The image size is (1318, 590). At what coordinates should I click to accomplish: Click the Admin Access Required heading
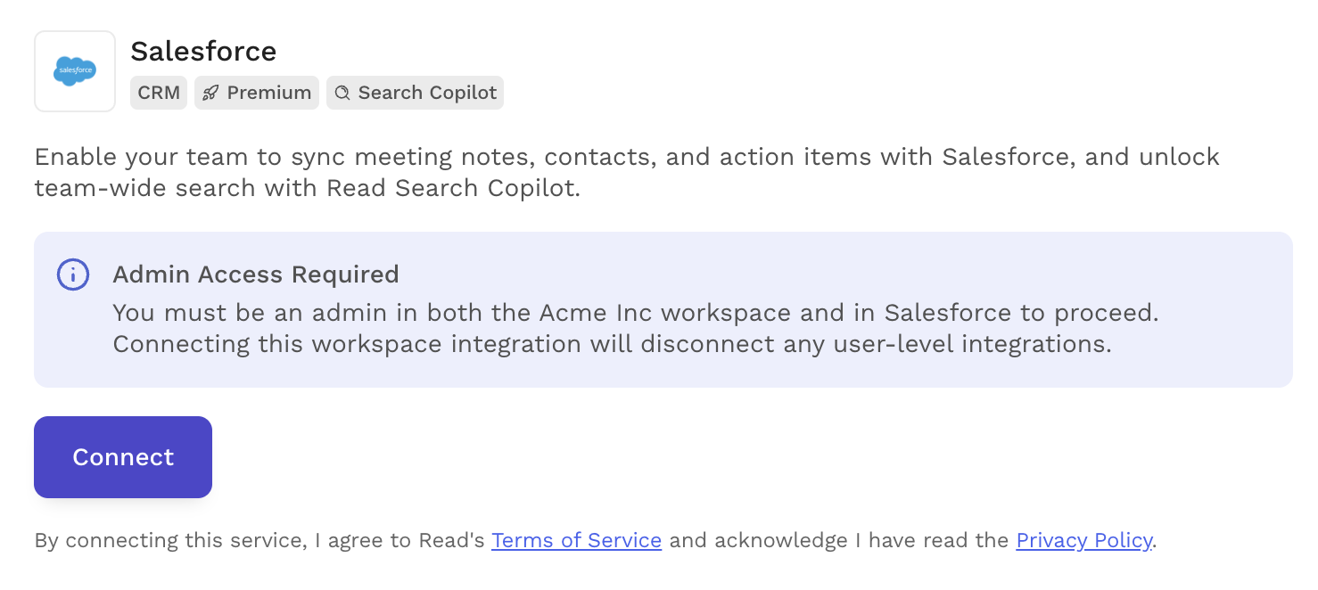coord(256,275)
